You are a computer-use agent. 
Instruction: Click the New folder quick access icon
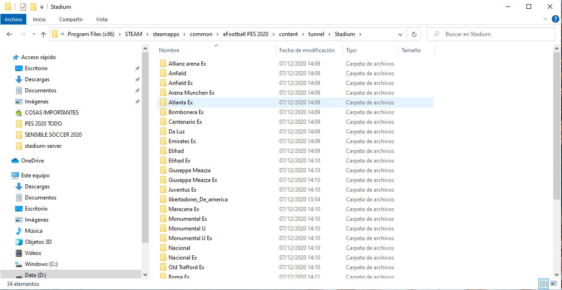(33, 7)
